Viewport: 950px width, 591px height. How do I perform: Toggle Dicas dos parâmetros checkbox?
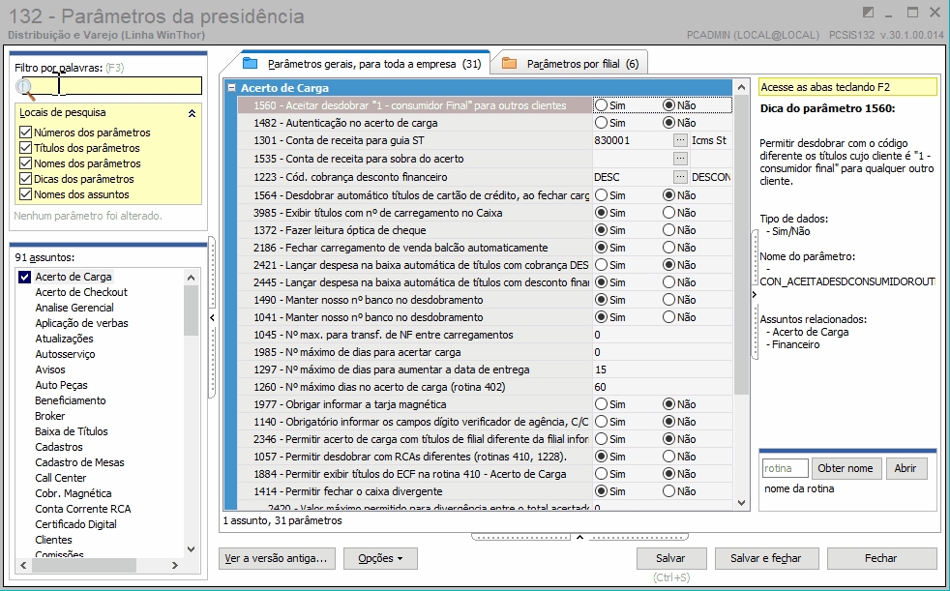25,179
